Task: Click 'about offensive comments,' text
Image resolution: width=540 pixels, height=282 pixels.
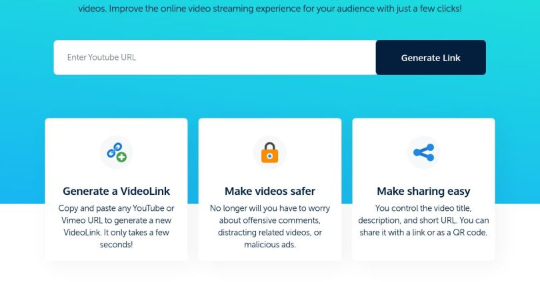Action: [269, 220]
